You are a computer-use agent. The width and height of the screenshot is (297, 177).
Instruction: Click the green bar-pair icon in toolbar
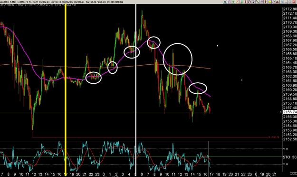click(241, 2)
